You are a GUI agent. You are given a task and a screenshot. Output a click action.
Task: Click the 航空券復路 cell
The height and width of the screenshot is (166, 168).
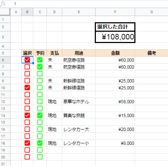point(79,67)
